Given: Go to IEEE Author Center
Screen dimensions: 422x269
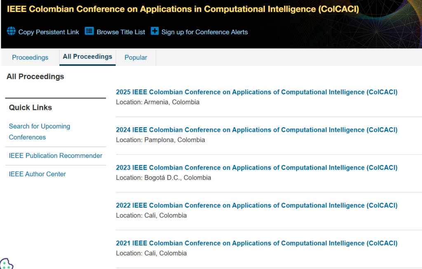Looking at the screenshot, I should tap(38, 174).
